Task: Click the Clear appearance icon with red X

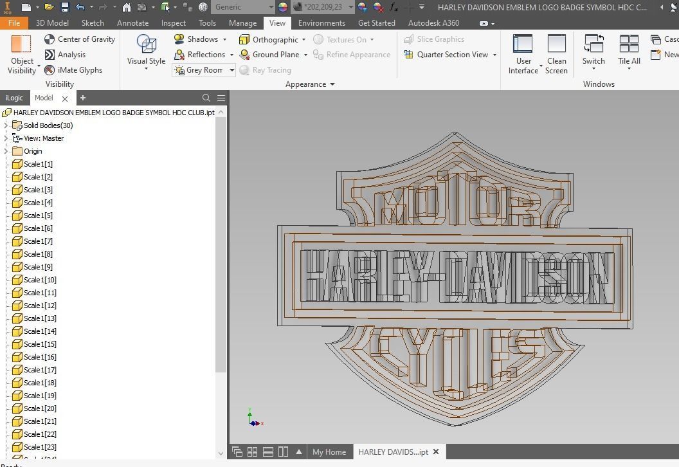Action: (x=378, y=7)
